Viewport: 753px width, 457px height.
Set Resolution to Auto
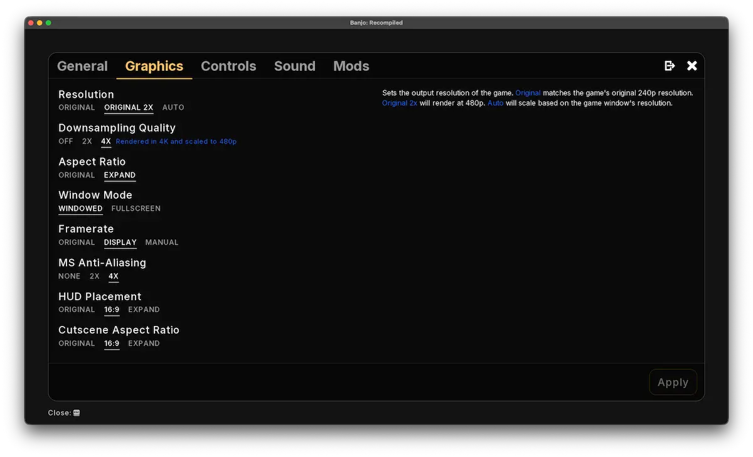[x=173, y=107]
